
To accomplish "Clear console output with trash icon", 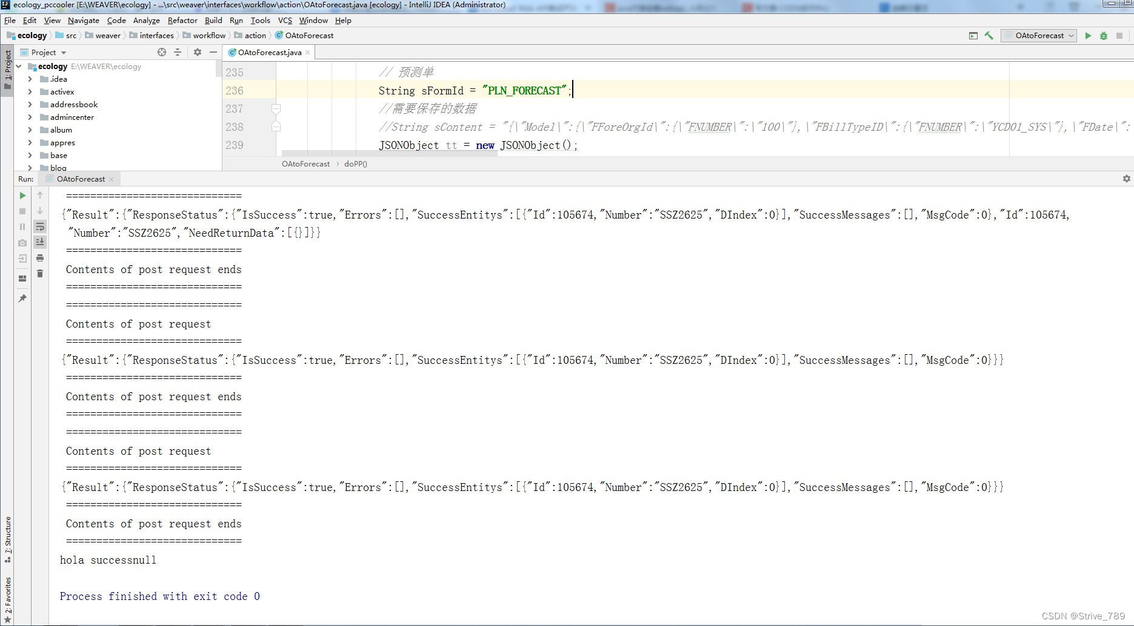I will (40, 274).
